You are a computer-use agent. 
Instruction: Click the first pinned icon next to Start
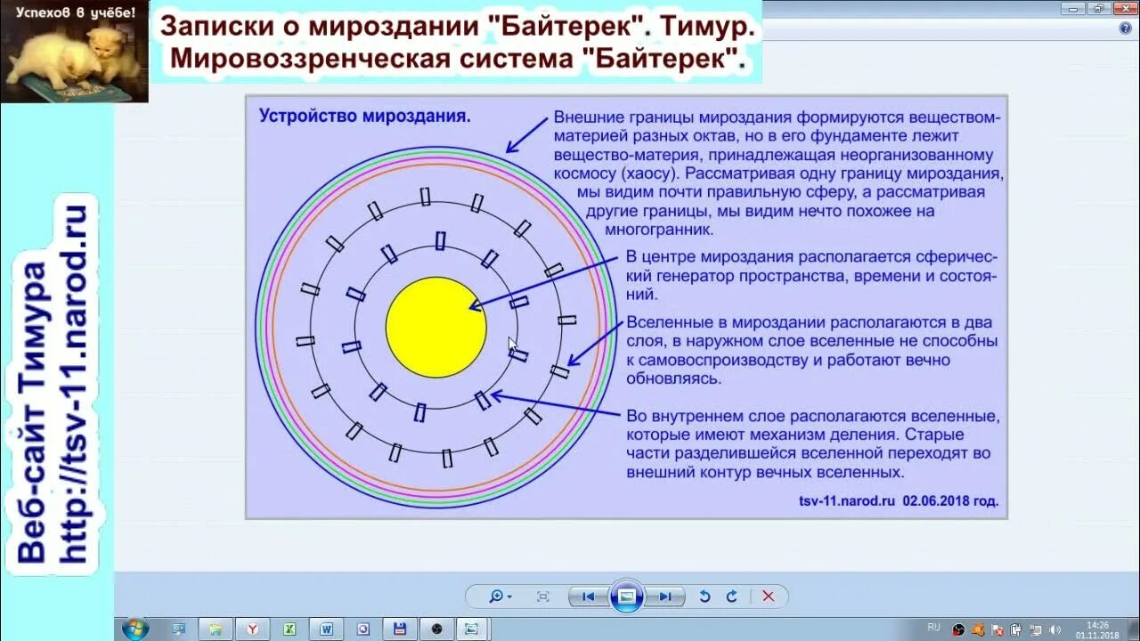178,629
